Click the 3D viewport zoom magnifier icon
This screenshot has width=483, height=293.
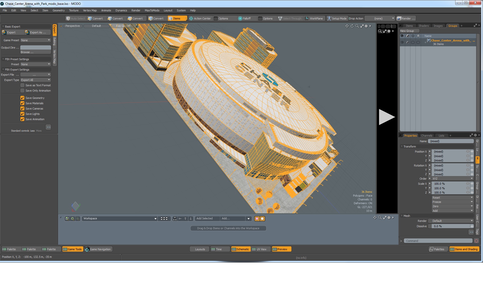tap(357, 26)
